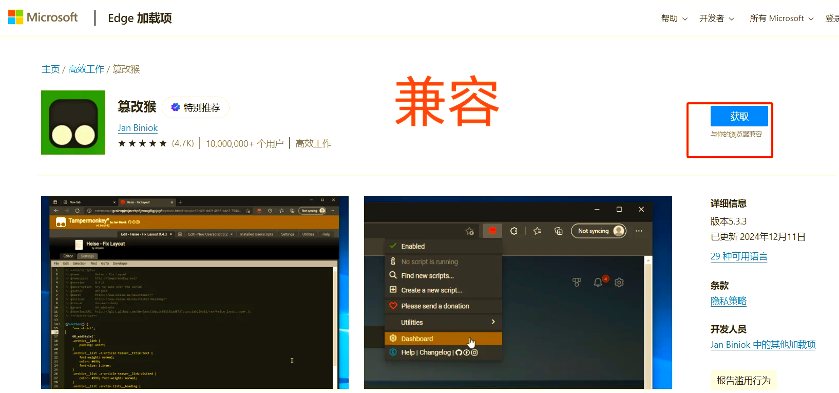839x393 pixels.
Task: Click the 特别推荐 featured badge
Action: point(196,107)
